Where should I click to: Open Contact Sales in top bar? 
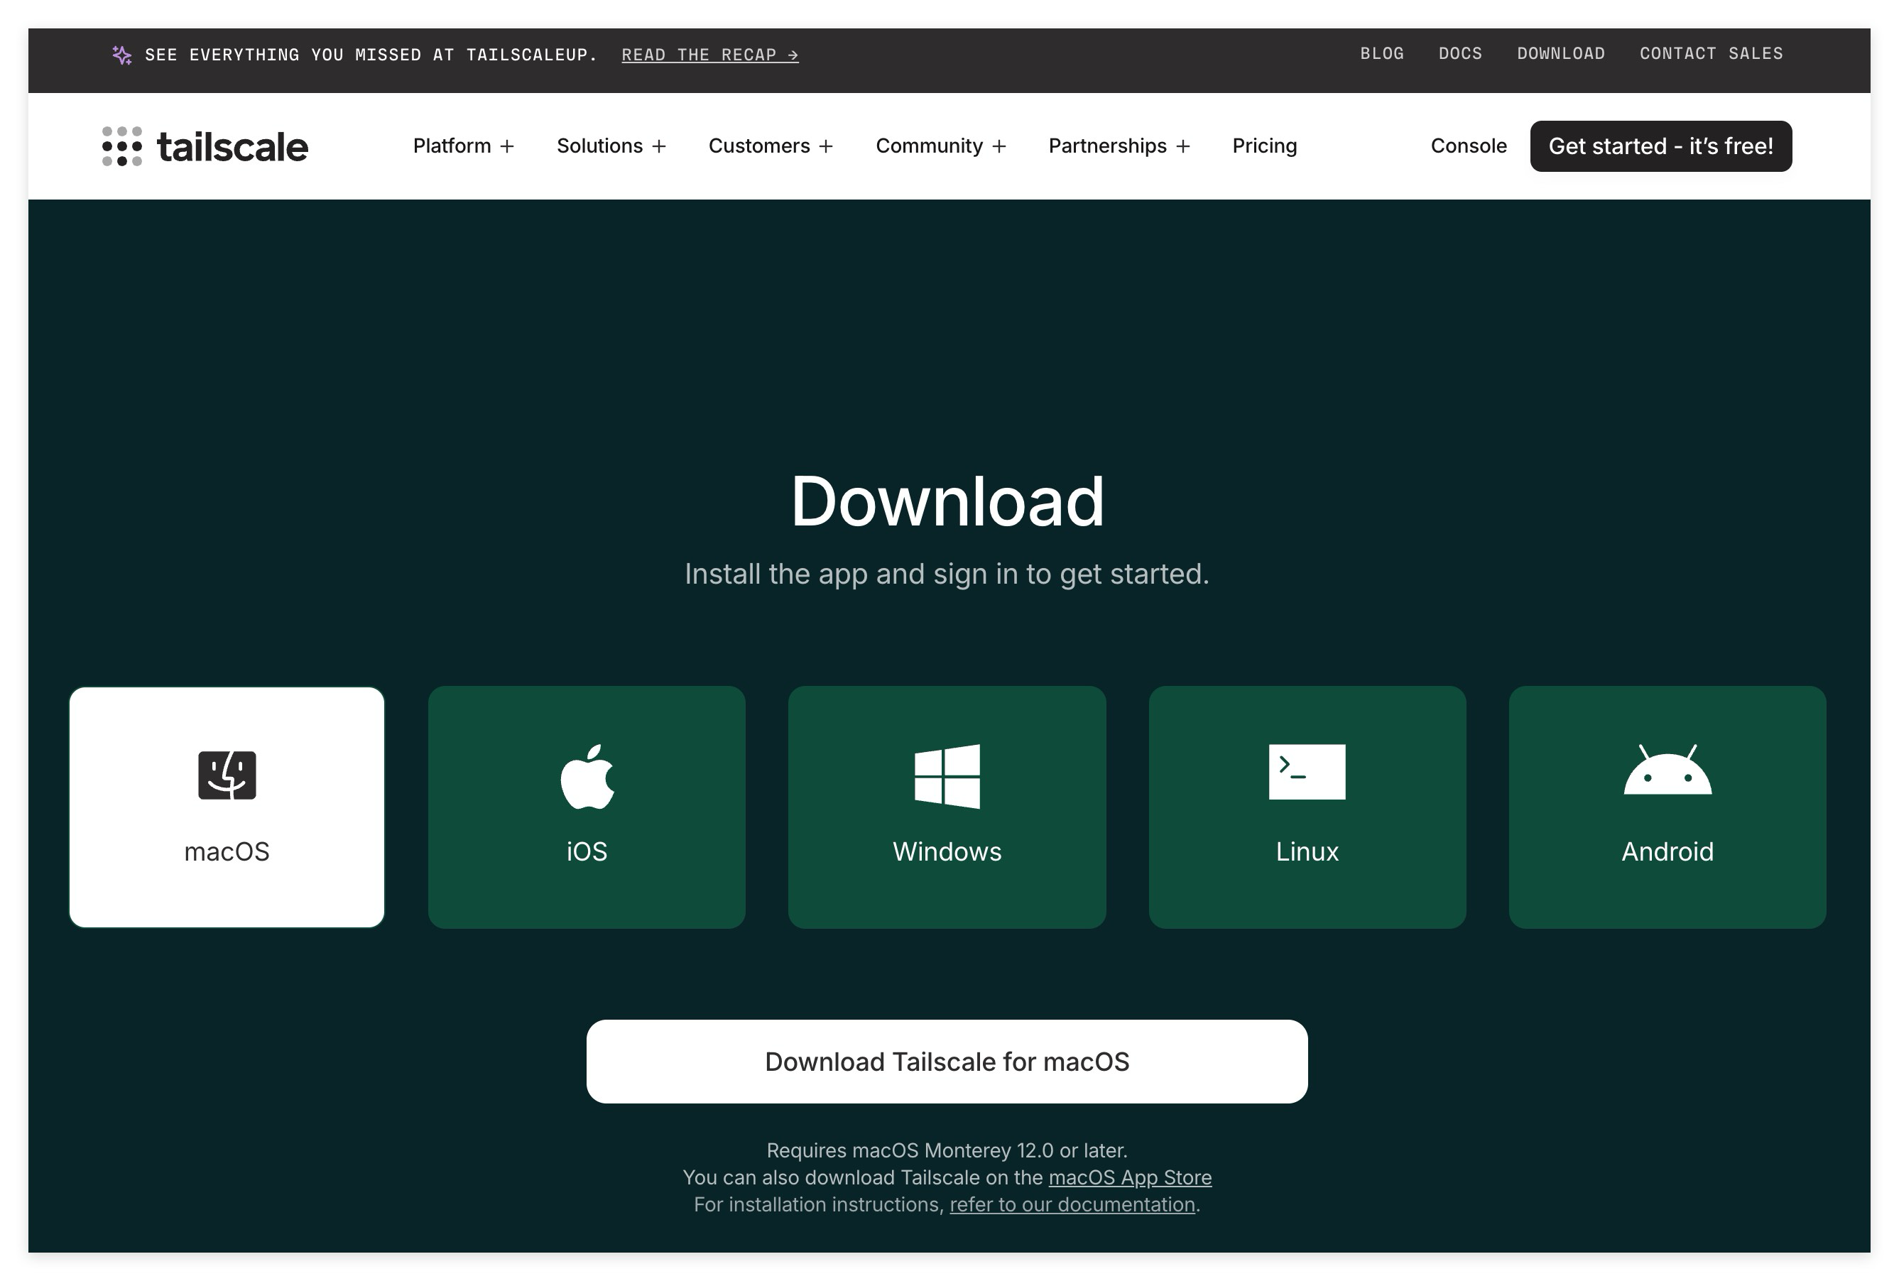coord(1711,54)
